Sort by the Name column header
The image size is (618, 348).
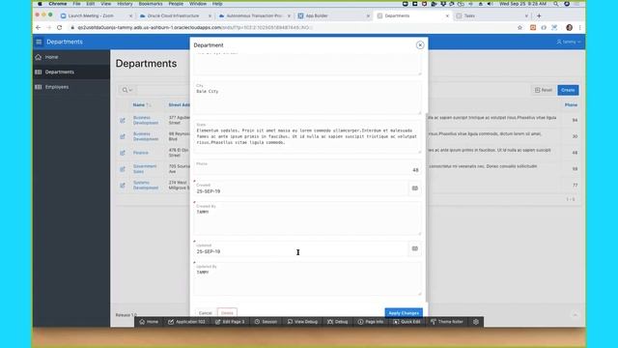(139, 105)
